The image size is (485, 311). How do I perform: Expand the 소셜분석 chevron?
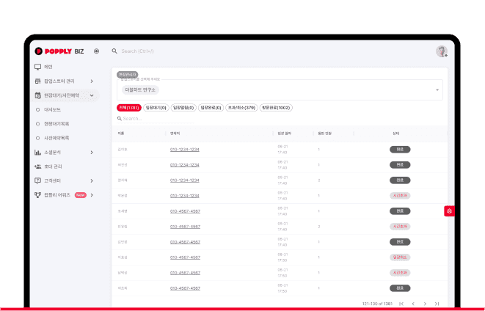pyautogui.click(x=92, y=153)
